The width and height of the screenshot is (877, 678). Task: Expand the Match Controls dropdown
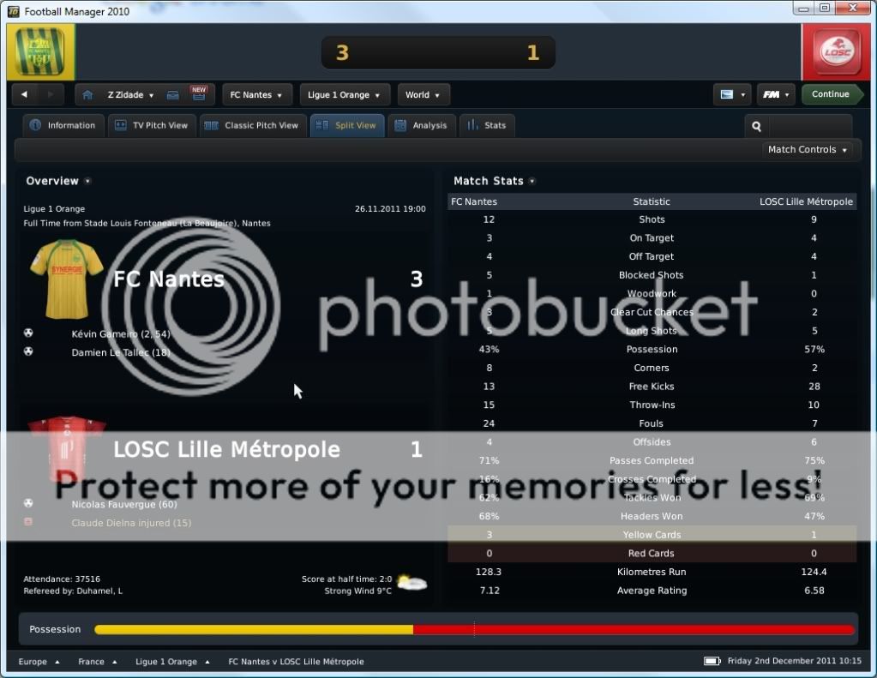click(x=808, y=149)
